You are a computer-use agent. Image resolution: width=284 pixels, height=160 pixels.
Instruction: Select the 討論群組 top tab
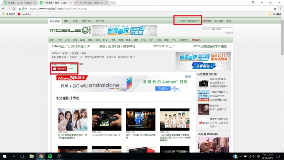pyautogui.click(x=55, y=21)
